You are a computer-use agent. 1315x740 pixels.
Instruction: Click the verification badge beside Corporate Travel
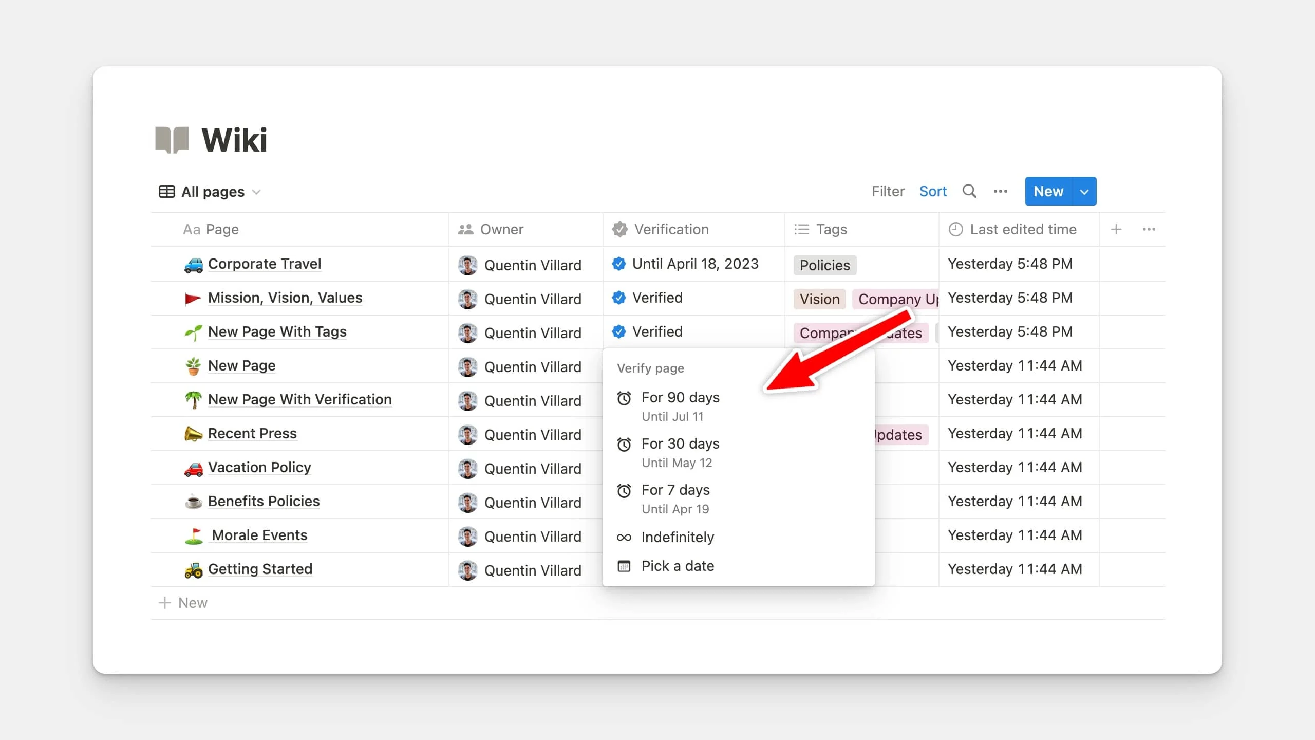click(x=619, y=264)
